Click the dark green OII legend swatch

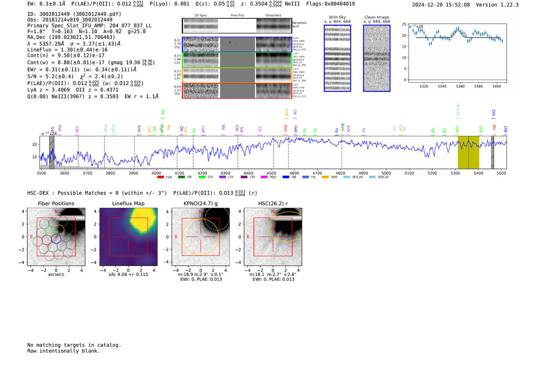pos(181,177)
